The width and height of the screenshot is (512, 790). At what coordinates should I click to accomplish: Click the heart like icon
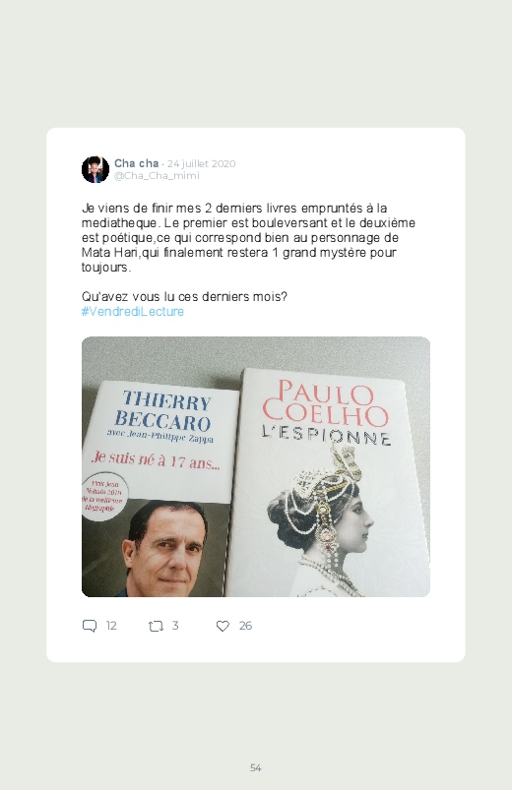223,626
